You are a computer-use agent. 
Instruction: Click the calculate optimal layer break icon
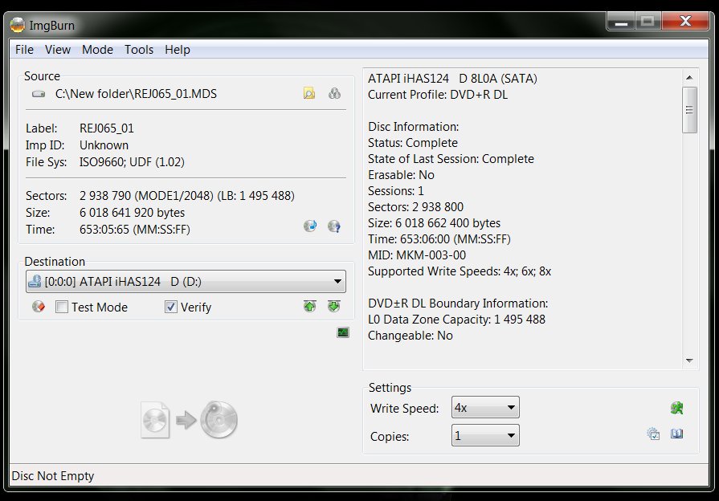310,226
